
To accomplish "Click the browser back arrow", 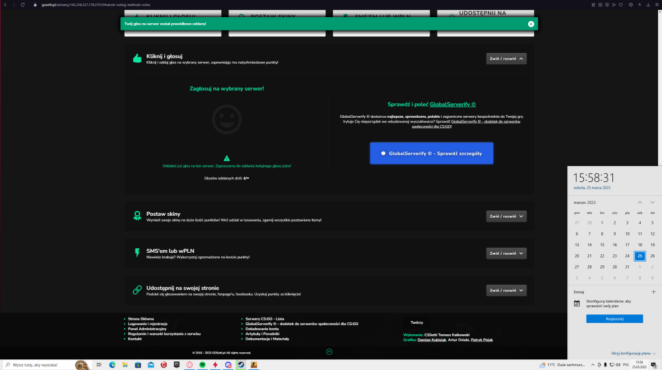I will (5, 5).
